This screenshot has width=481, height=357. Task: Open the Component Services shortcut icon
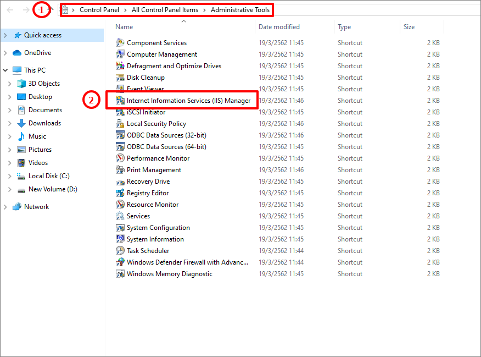120,43
